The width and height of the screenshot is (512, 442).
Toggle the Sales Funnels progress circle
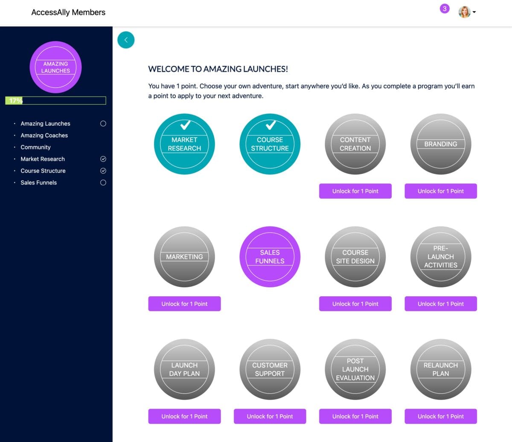103,183
